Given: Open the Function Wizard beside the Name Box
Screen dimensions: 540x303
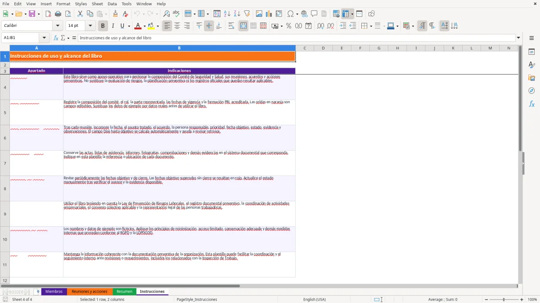Looking at the screenshot, I should coord(56,38).
